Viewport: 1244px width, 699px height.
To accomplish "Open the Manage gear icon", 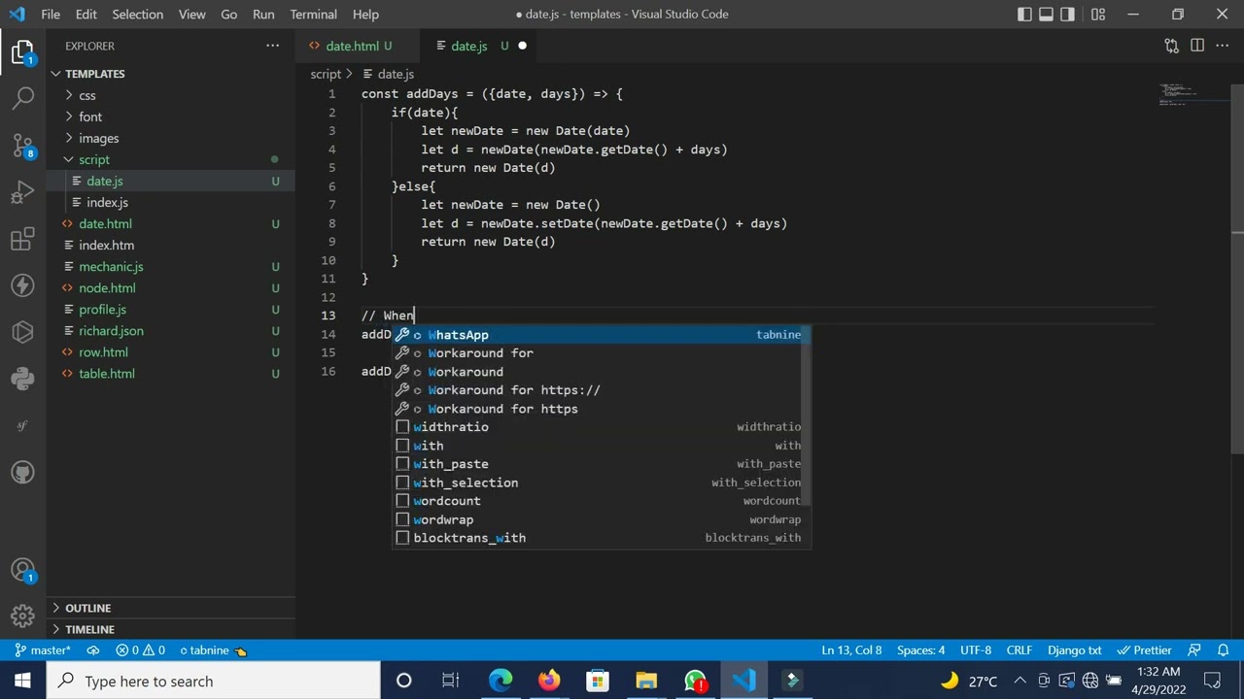I will [x=23, y=616].
